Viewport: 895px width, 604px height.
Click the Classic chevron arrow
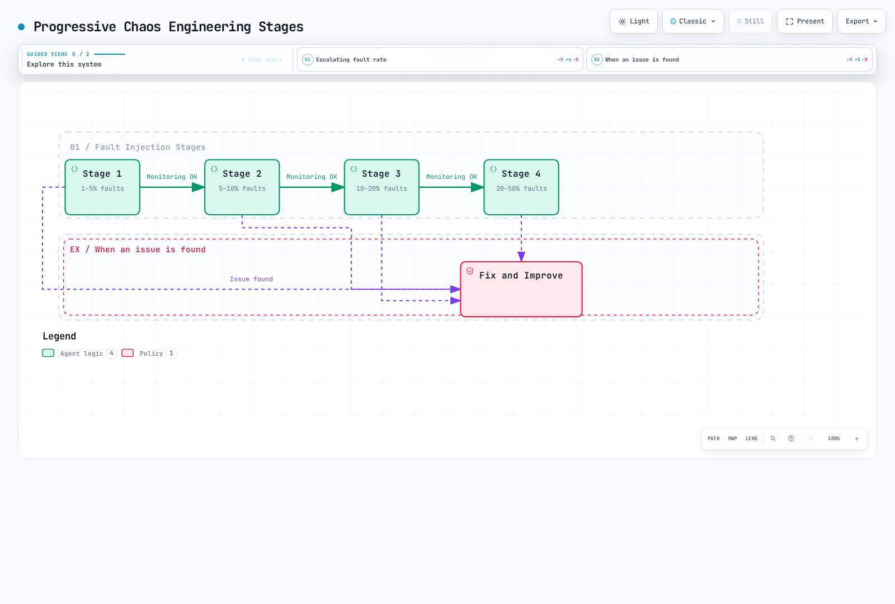point(713,21)
